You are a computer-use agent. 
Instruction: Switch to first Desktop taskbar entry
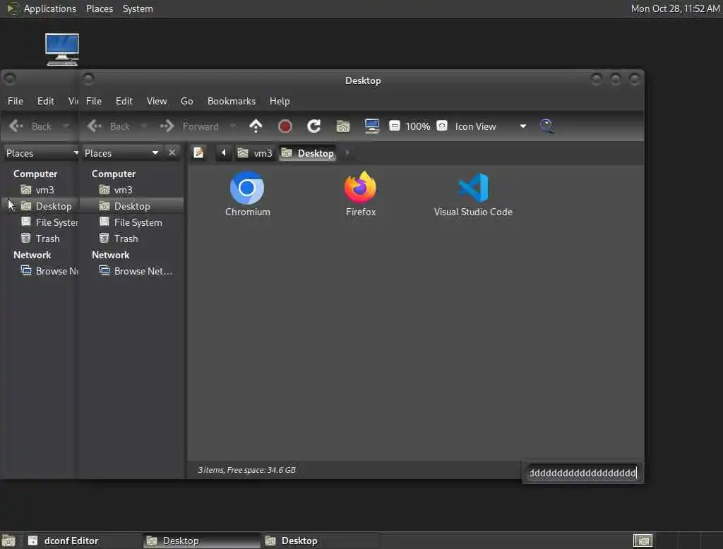click(x=201, y=541)
